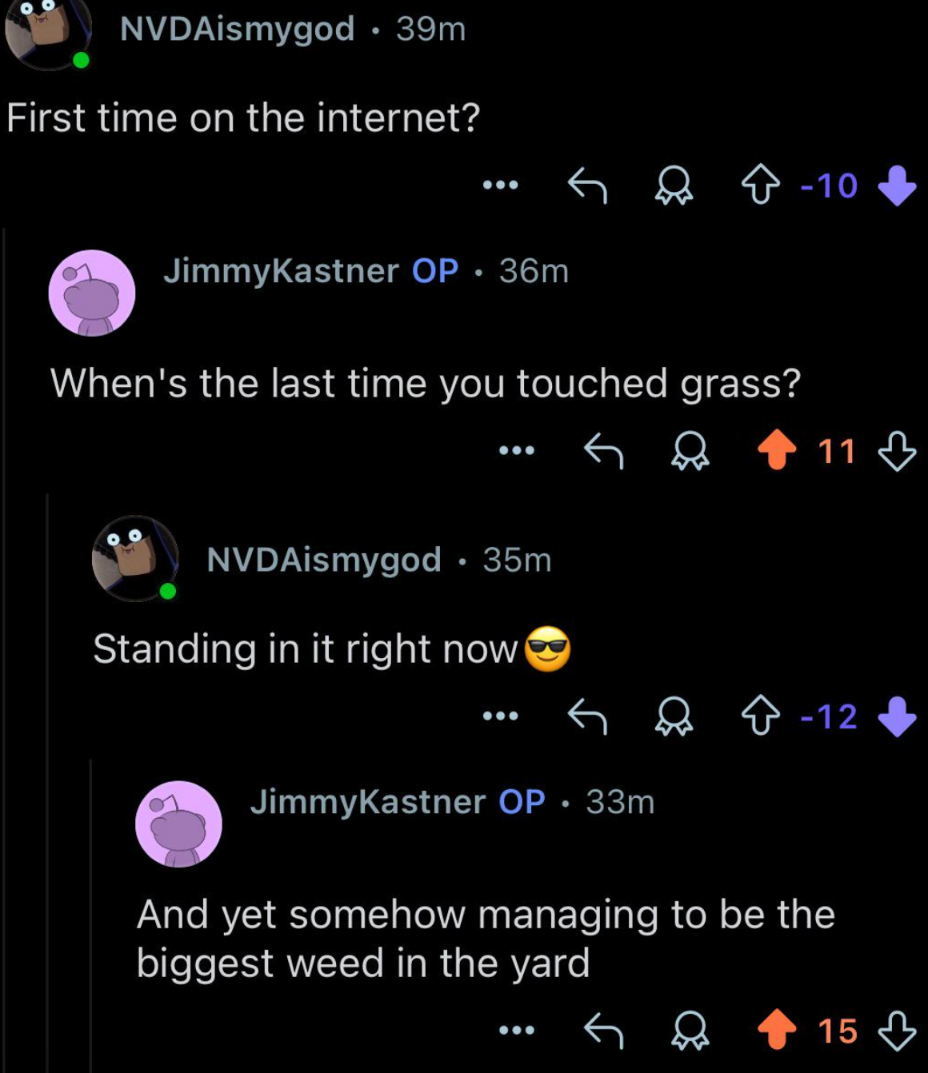The width and height of the screenshot is (928, 1073).
Task: Downvote the "touched grass" comment
Action: point(897,452)
